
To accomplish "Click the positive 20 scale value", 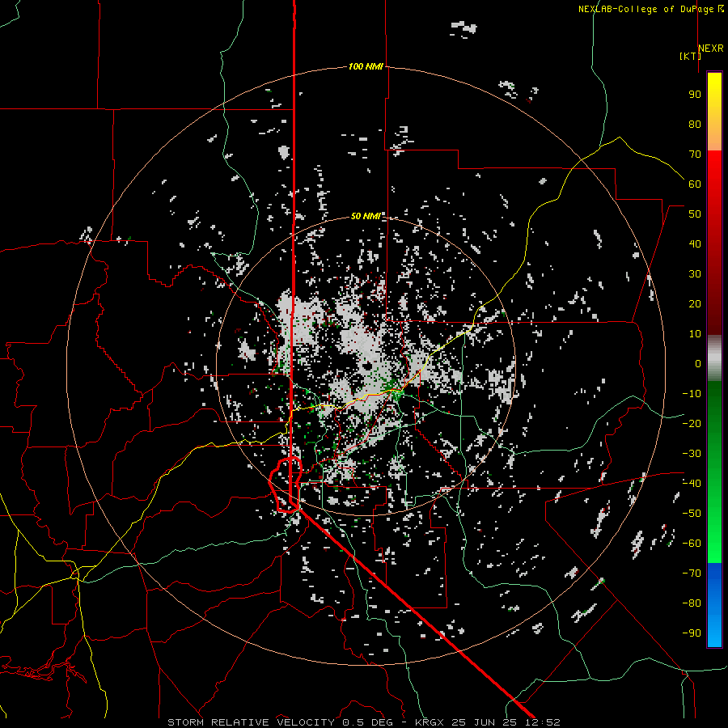I will pos(695,304).
